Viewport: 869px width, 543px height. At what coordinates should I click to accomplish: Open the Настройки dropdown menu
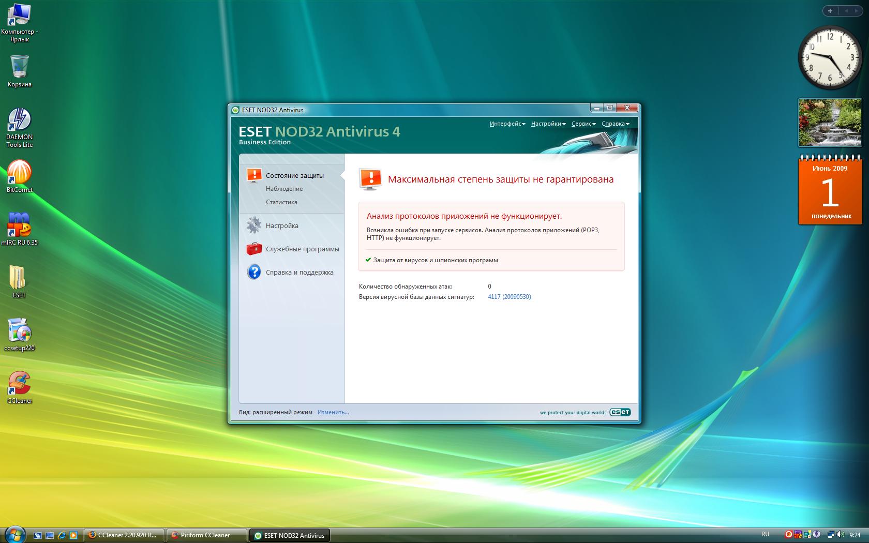tap(548, 124)
